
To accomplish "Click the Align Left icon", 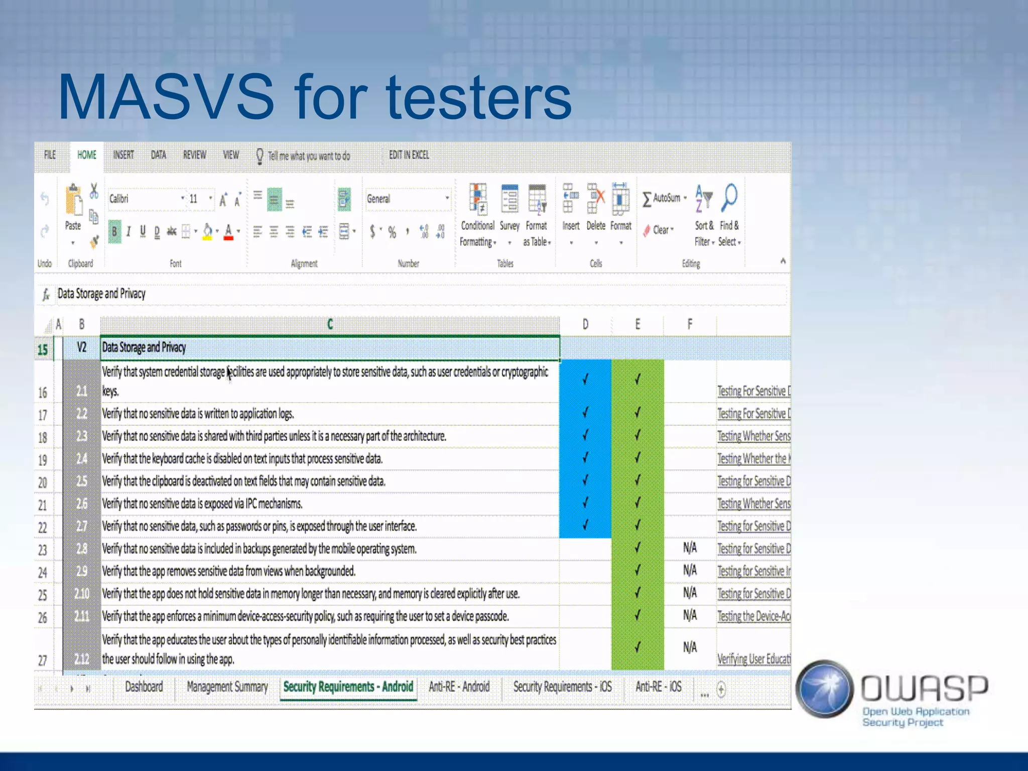I will [x=258, y=231].
